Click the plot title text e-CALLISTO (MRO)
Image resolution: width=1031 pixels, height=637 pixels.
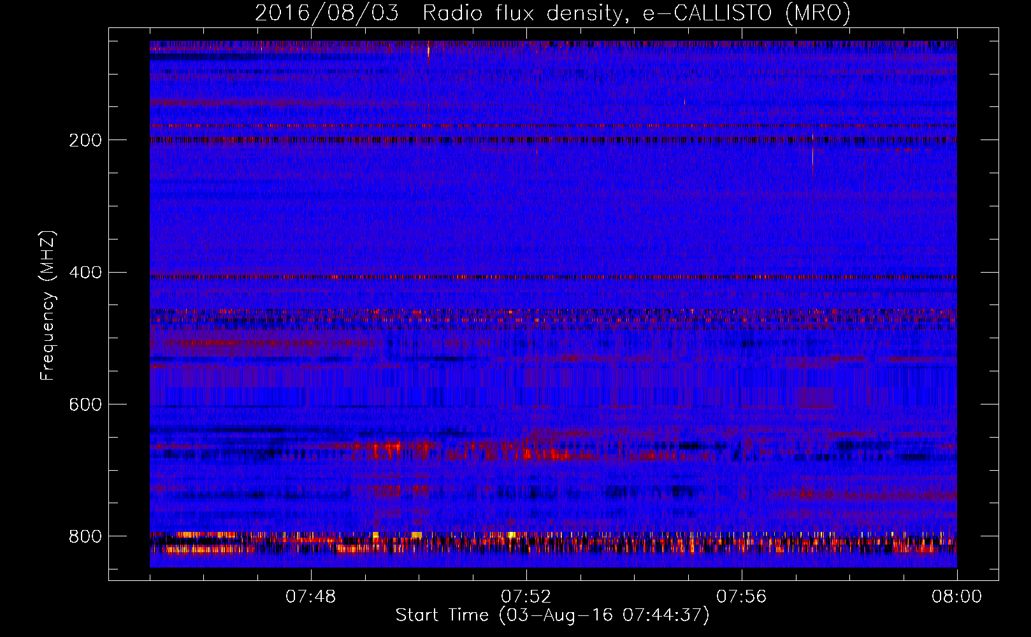746,13
